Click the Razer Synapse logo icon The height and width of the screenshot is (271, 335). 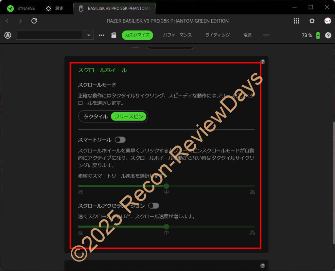pos(10,8)
